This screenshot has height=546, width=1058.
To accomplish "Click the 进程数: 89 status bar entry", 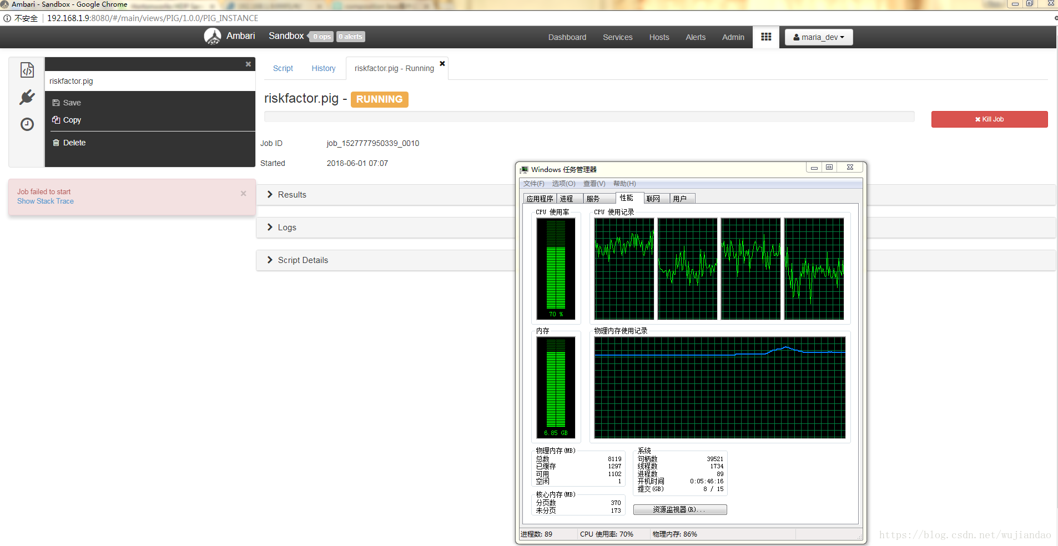I will point(537,534).
